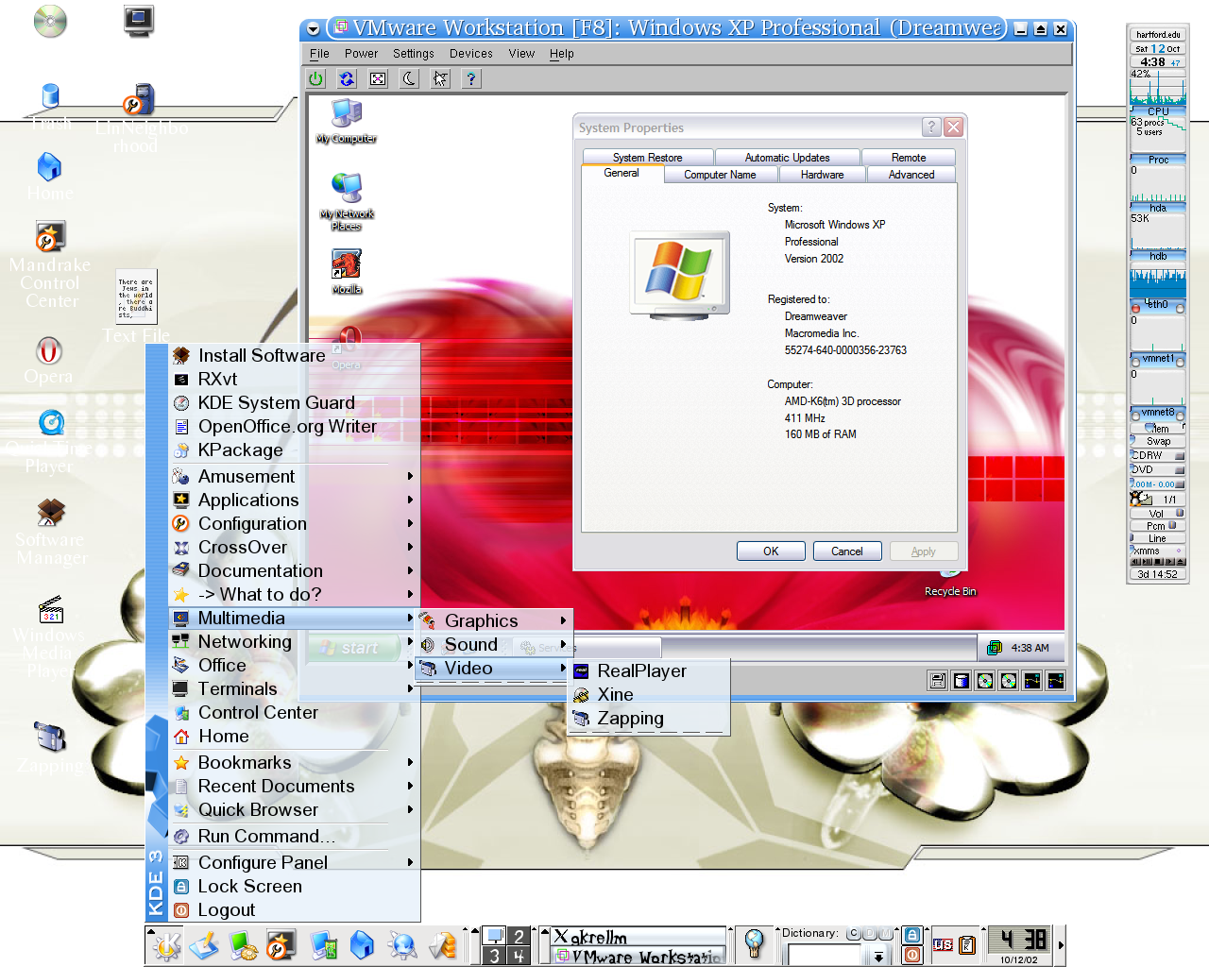Select gkrellm in panel taskbar

tap(639, 937)
